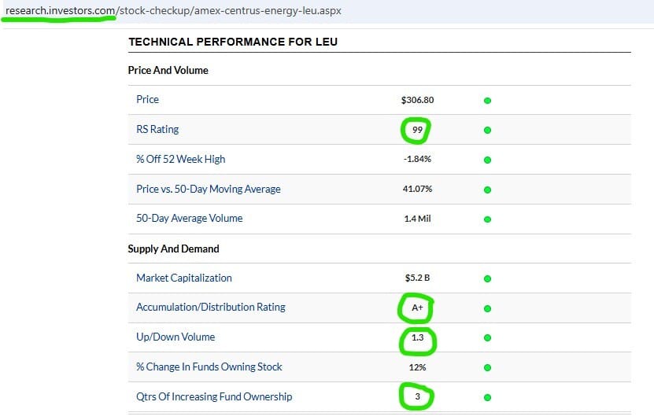This screenshot has width=654, height=420.
Task: Click green dot beside Market Capitalization
Action: tap(487, 278)
